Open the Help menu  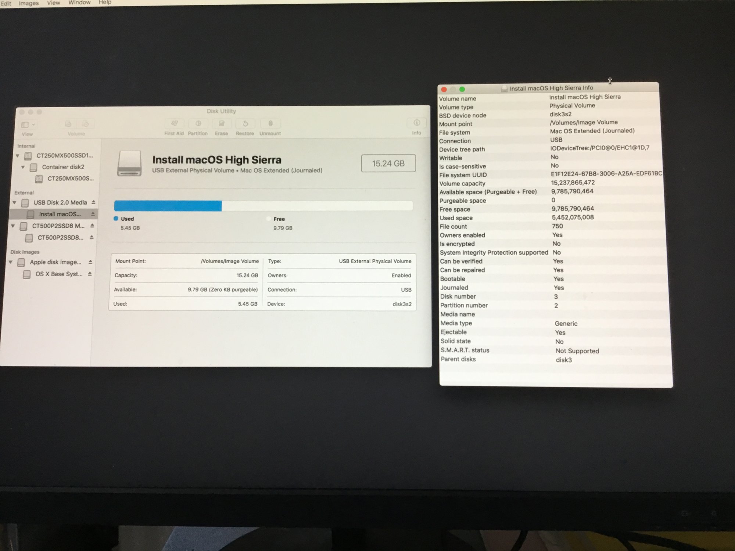(x=105, y=2)
